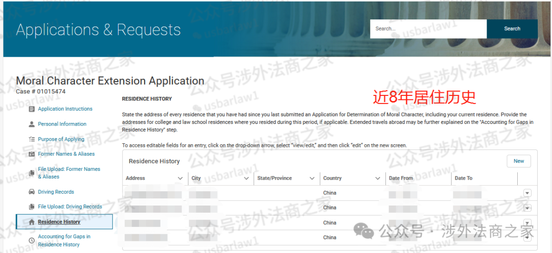Click the Former Names & Aliases ID icon
This screenshot has width=552, height=253.
32,154
